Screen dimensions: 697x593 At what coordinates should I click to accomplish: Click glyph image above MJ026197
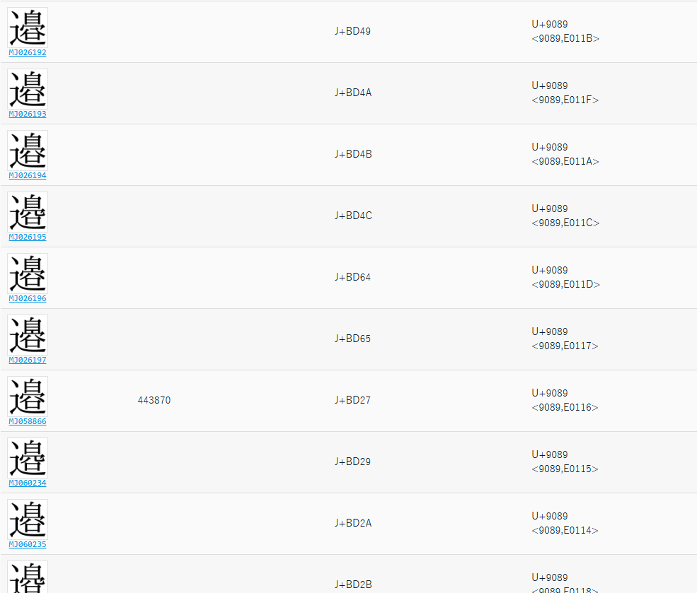click(28, 335)
